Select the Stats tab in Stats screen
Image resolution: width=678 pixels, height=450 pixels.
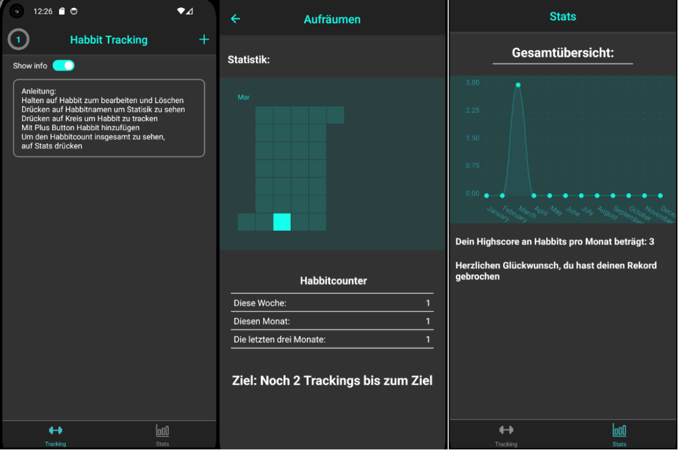tap(619, 435)
